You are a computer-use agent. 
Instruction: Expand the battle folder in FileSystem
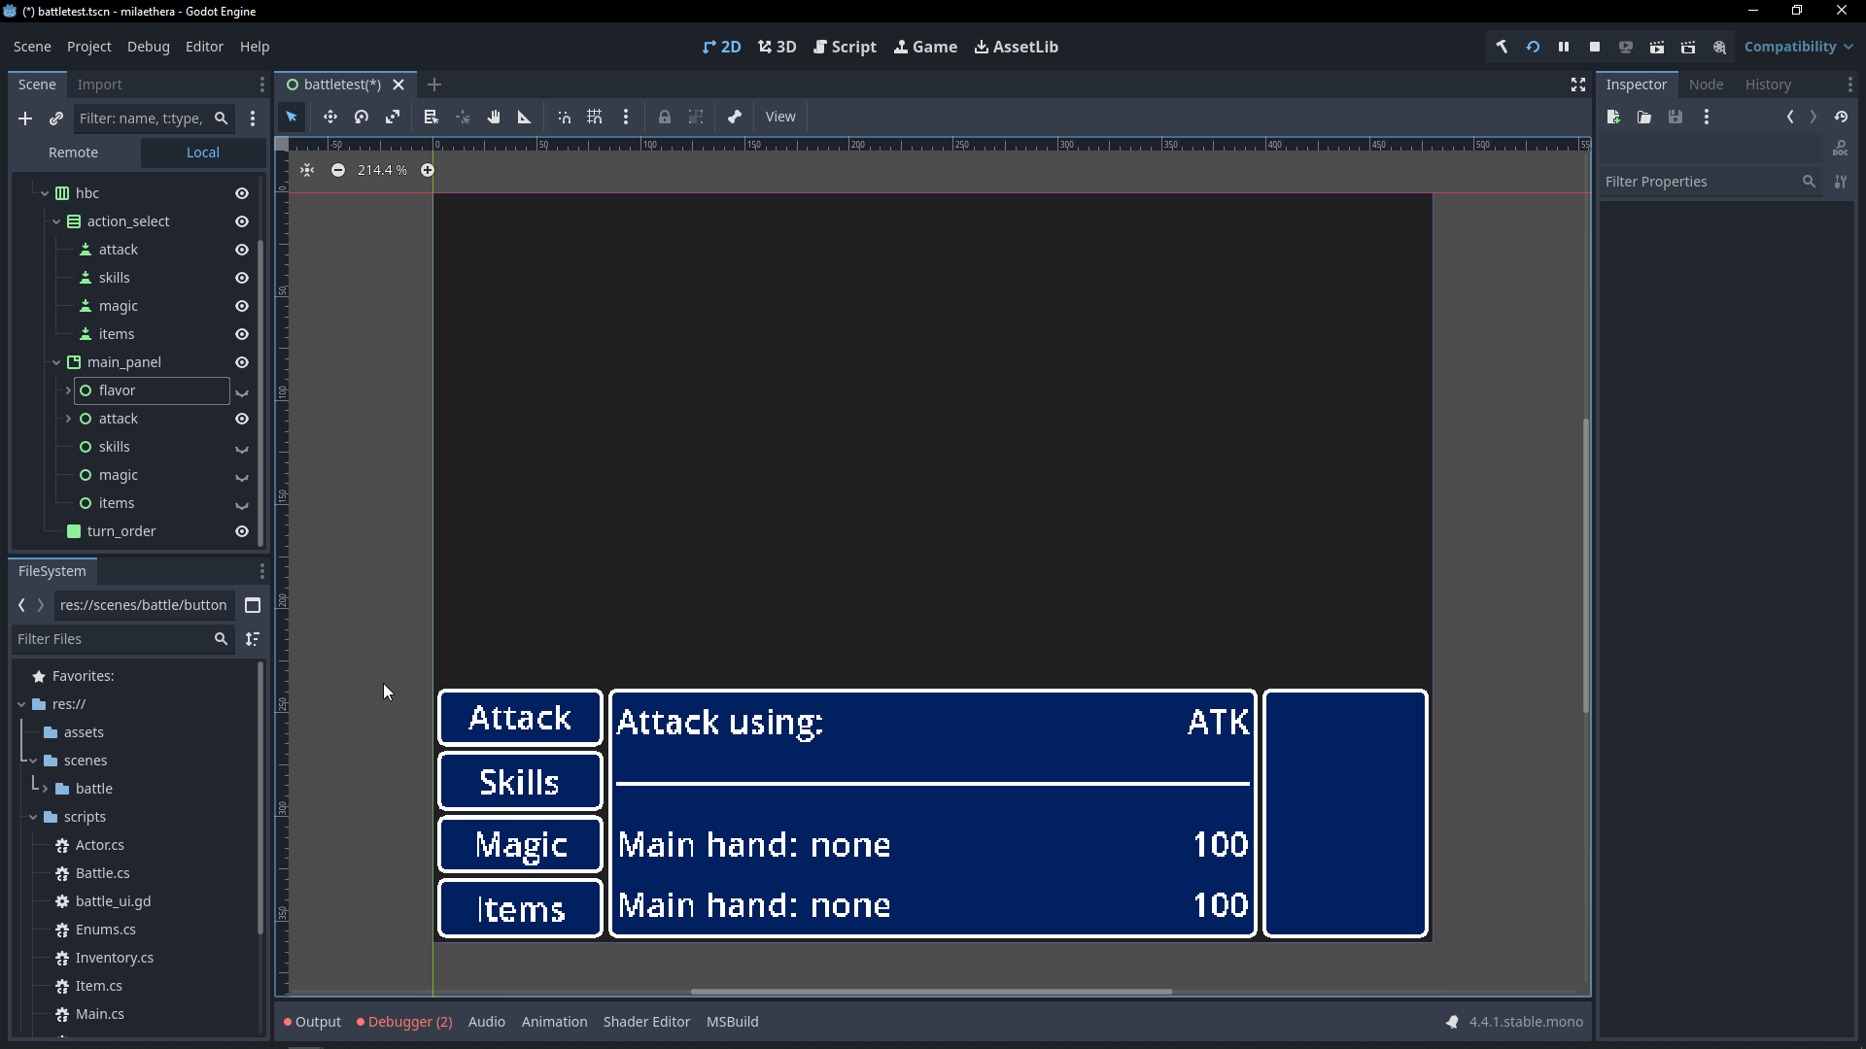(x=45, y=789)
